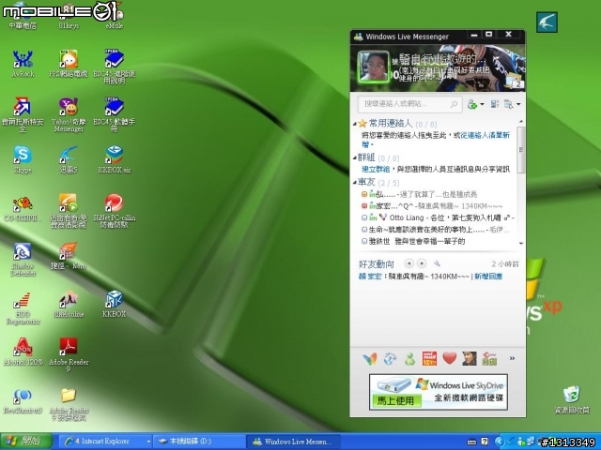Launch the KKBOX desktop shortcut
Viewport: 601px width, 450px height.
pyautogui.click(x=115, y=304)
